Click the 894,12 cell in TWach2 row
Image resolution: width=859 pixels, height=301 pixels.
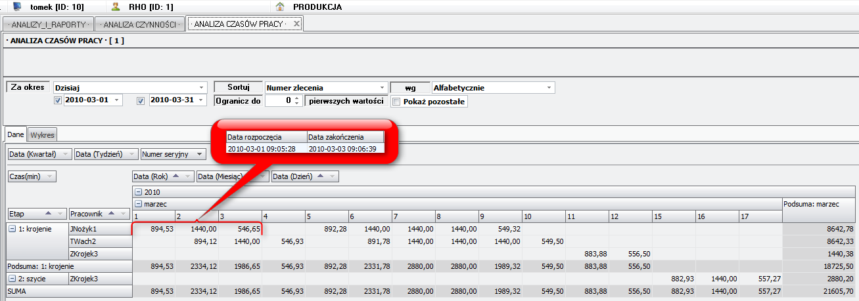(197, 241)
